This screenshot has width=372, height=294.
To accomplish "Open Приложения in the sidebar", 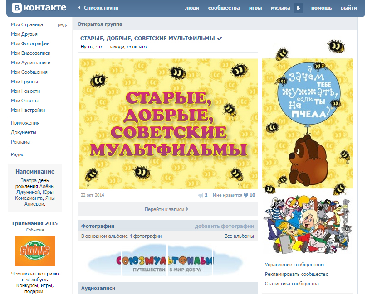I will [x=25, y=123].
